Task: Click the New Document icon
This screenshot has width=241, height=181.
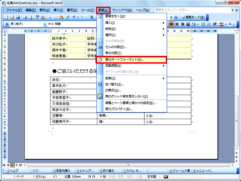Action: (7, 17)
